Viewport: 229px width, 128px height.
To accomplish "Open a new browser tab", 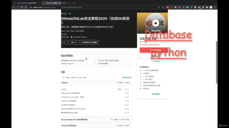I will 74,3.
